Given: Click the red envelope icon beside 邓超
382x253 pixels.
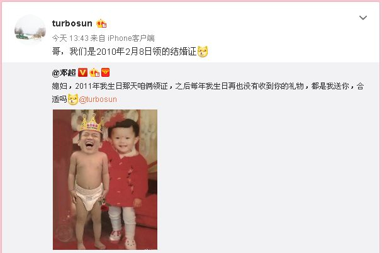Looking at the screenshot, I should (106, 72).
